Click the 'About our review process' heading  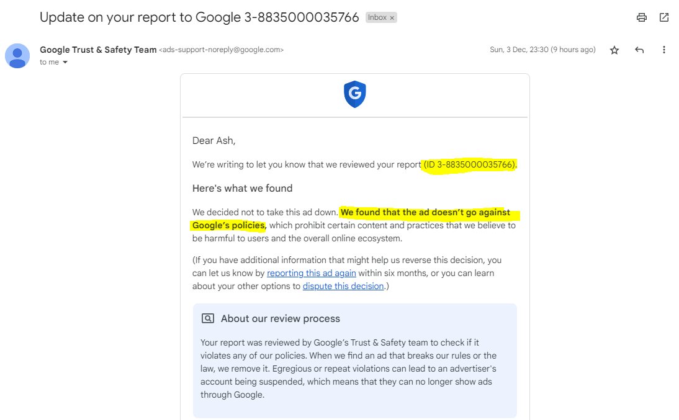tap(280, 319)
